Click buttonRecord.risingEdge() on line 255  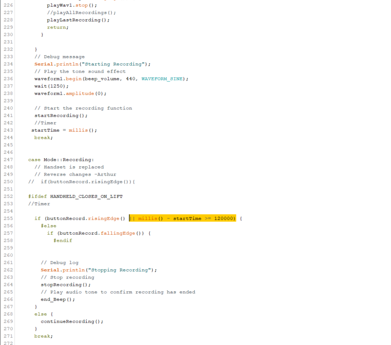[x=86, y=218]
